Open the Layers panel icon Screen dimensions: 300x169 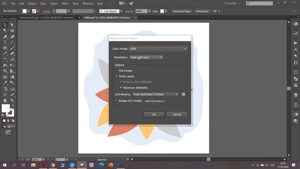[296, 95]
